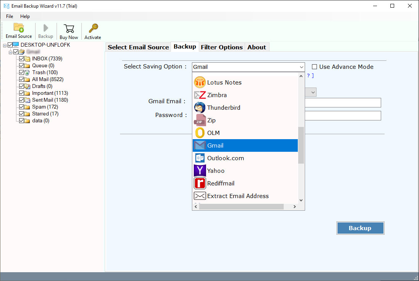Click the vertical scrollbar thumb in list
Image resolution: width=419 pixels, height=281 pixels.
301,145
